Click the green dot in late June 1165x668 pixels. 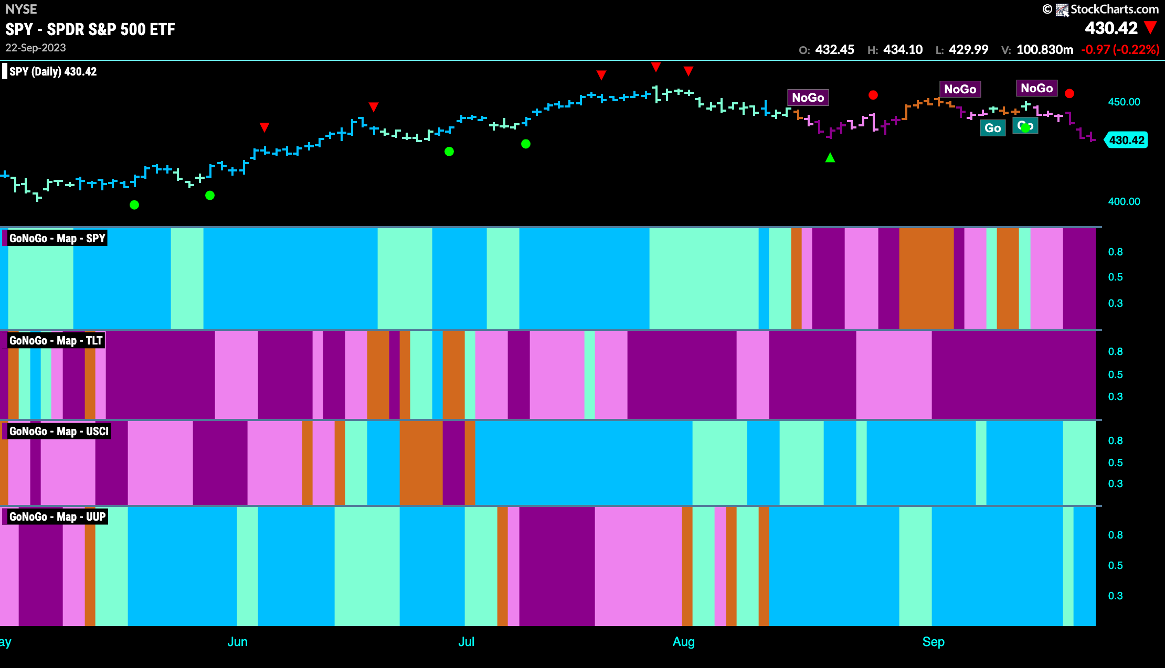point(449,152)
